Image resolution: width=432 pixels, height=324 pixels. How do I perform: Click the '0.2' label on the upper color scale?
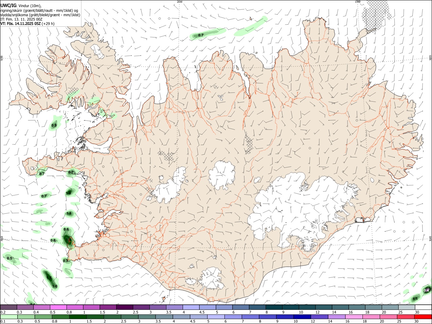click(3, 313)
